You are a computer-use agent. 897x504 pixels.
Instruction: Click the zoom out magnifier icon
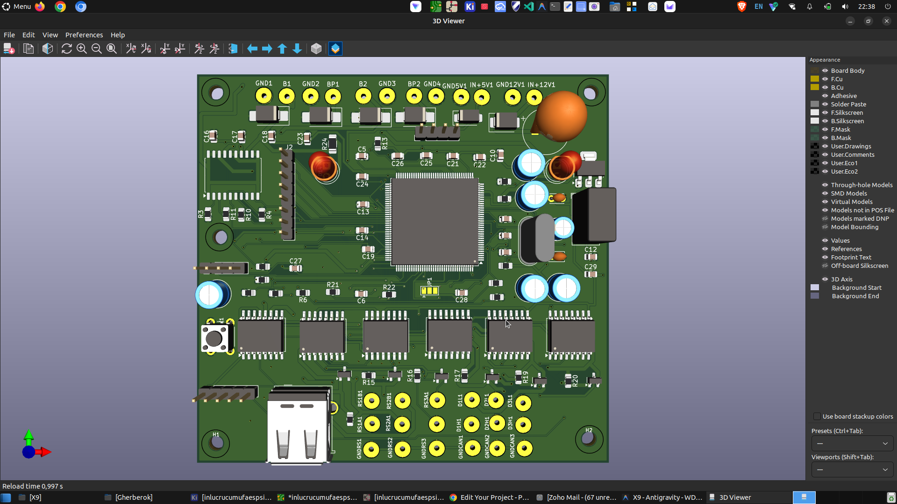97,49
